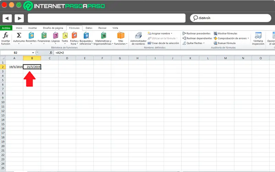Click the browser address bar
The width and height of the screenshot is (275, 172).
[107, 18]
